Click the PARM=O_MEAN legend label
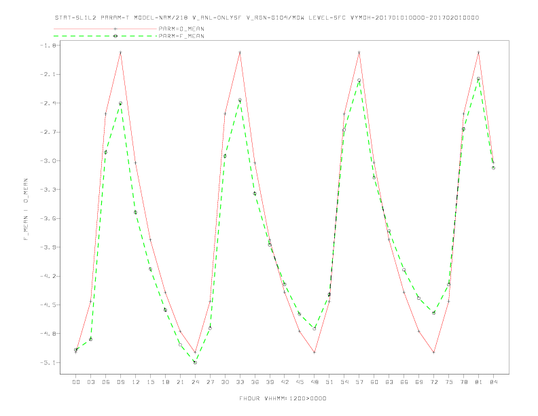Image resolution: width=538 pixels, height=416 pixels. click(181, 29)
